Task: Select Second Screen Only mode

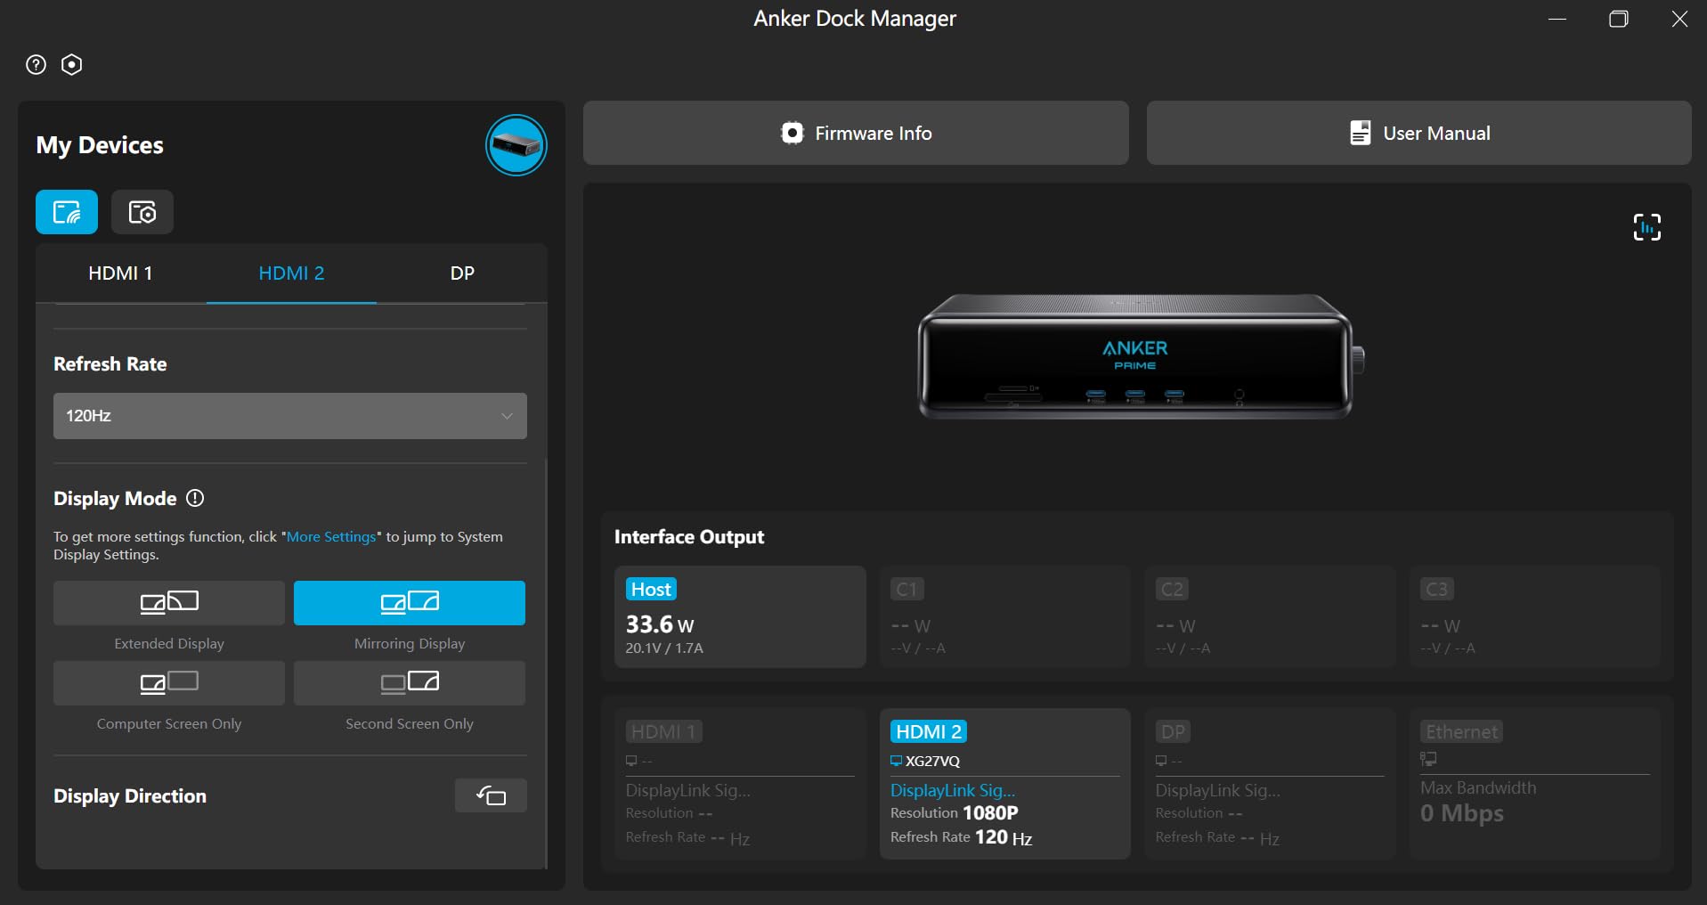Action: [410, 683]
